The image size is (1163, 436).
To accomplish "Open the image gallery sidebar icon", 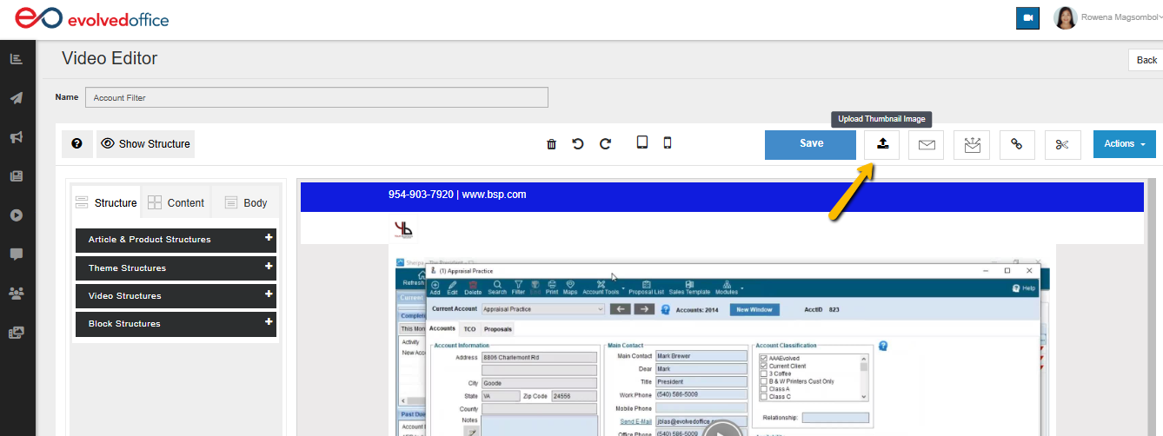I will click(17, 332).
